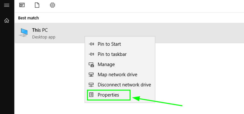The height and width of the screenshot is (114, 244).
Task: Choose Disconnect network drive
Action: point(124,85)
